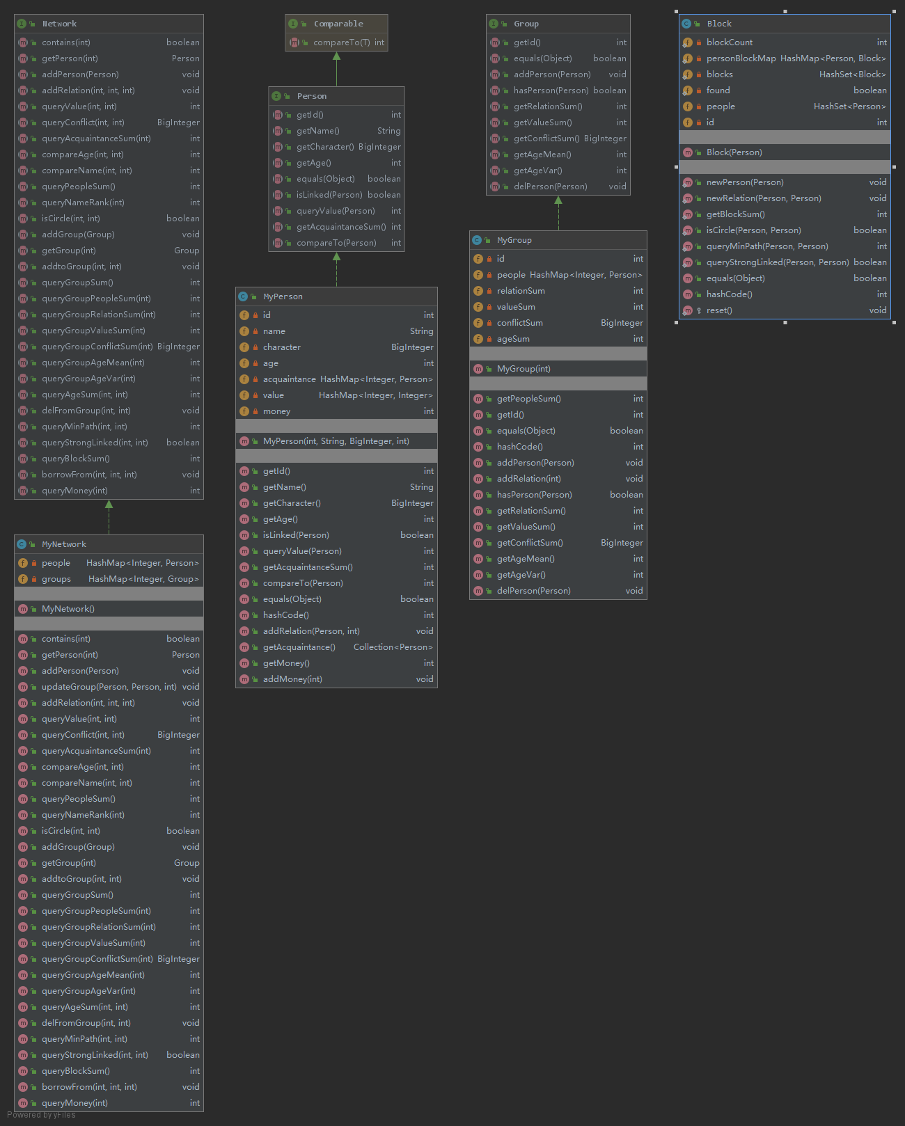The height and width of the screenshot is (1126, 905).
Task: Click the field icon beside blockCount in Block
Action: [x=688, y=42]
